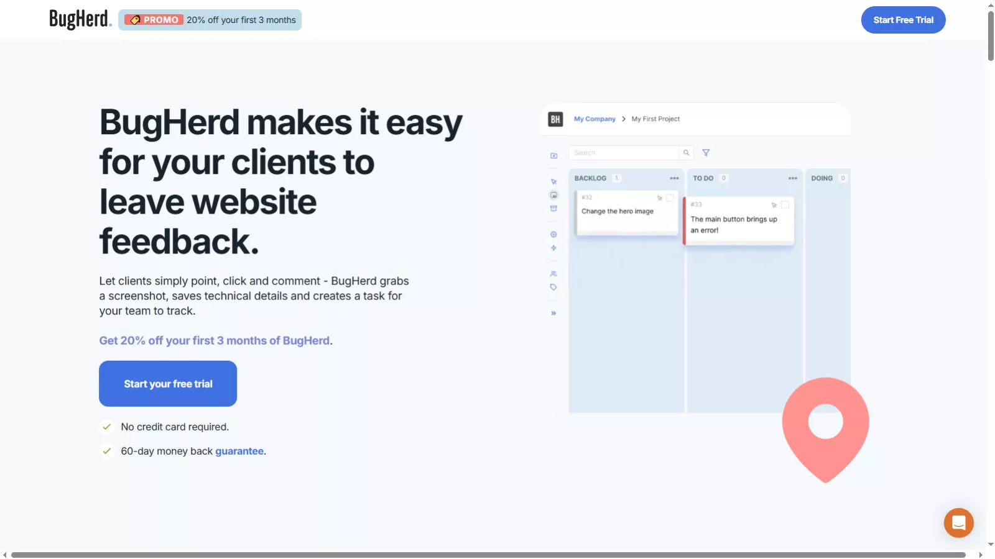Tick the checkbox on task #32
This screenshot has width=995, height=559.
pos(670,198)
